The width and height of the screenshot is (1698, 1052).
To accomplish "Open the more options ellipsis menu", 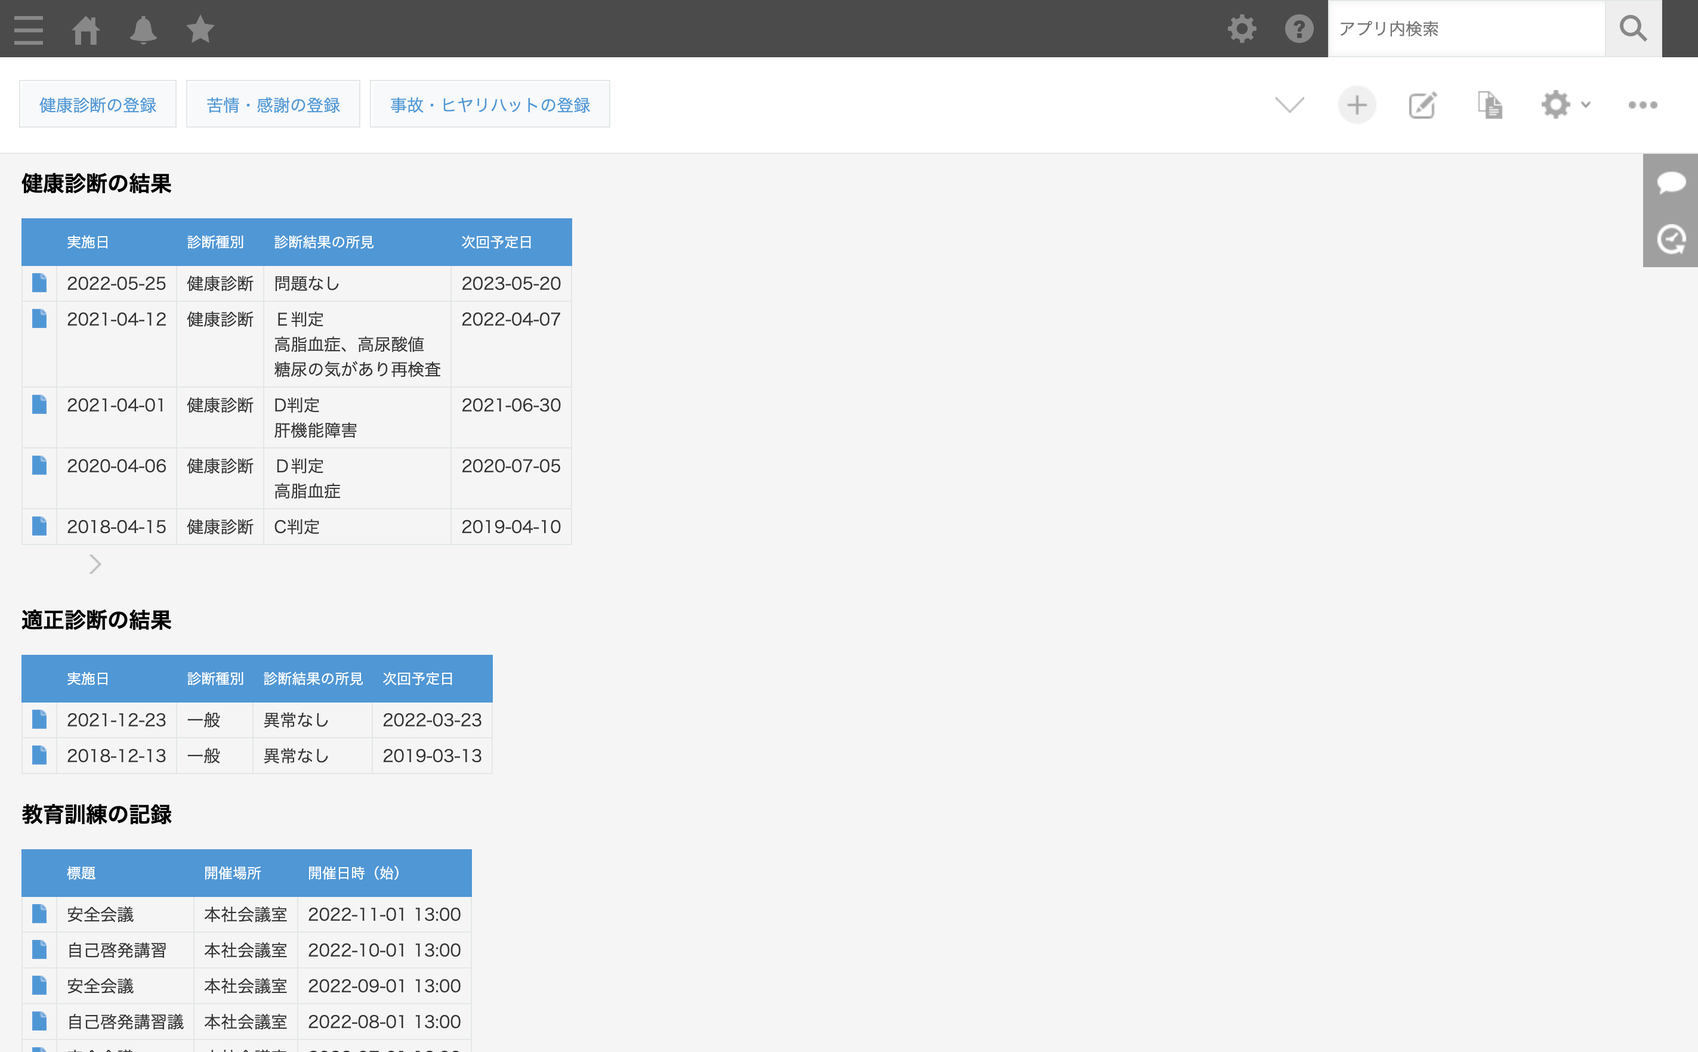I will coord(1643,105).
